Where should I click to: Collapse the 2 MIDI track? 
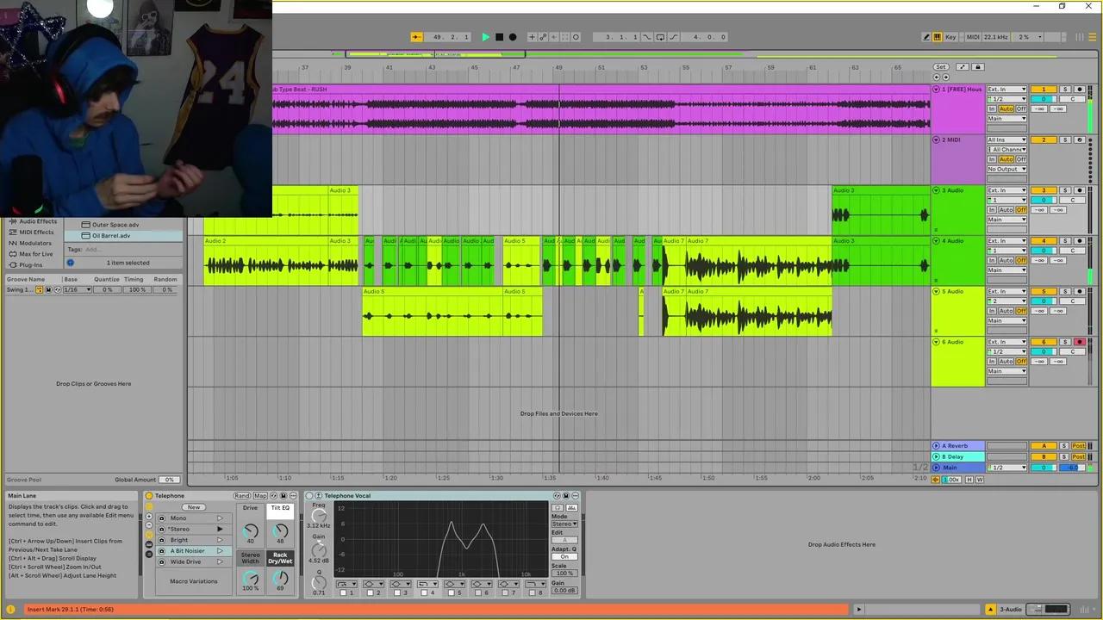937,139
